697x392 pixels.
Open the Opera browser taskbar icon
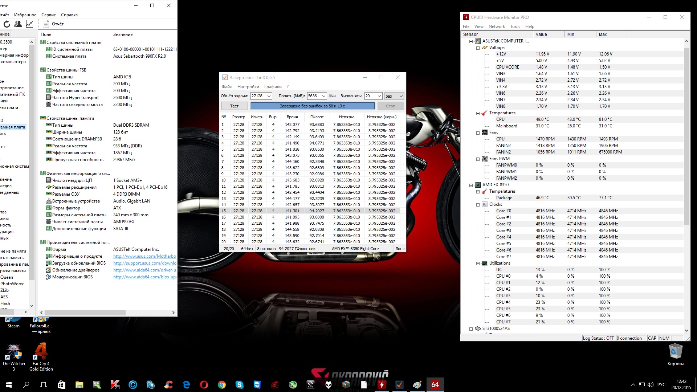[204, 384]
